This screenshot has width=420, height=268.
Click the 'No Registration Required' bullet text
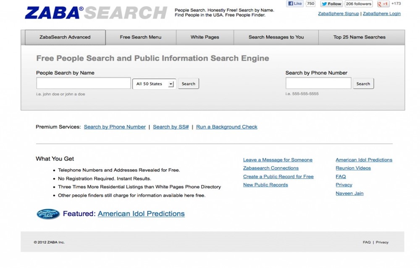(x=105, y=178)
